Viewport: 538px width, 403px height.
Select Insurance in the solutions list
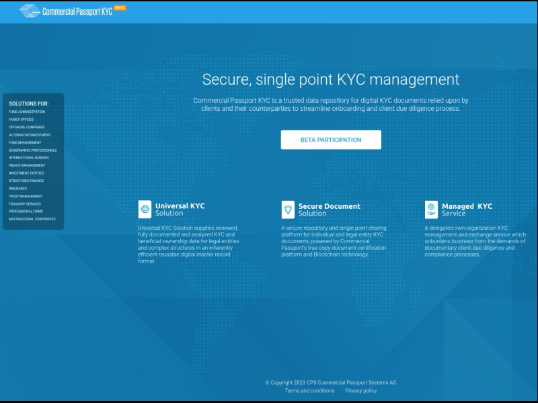point(18,189)
